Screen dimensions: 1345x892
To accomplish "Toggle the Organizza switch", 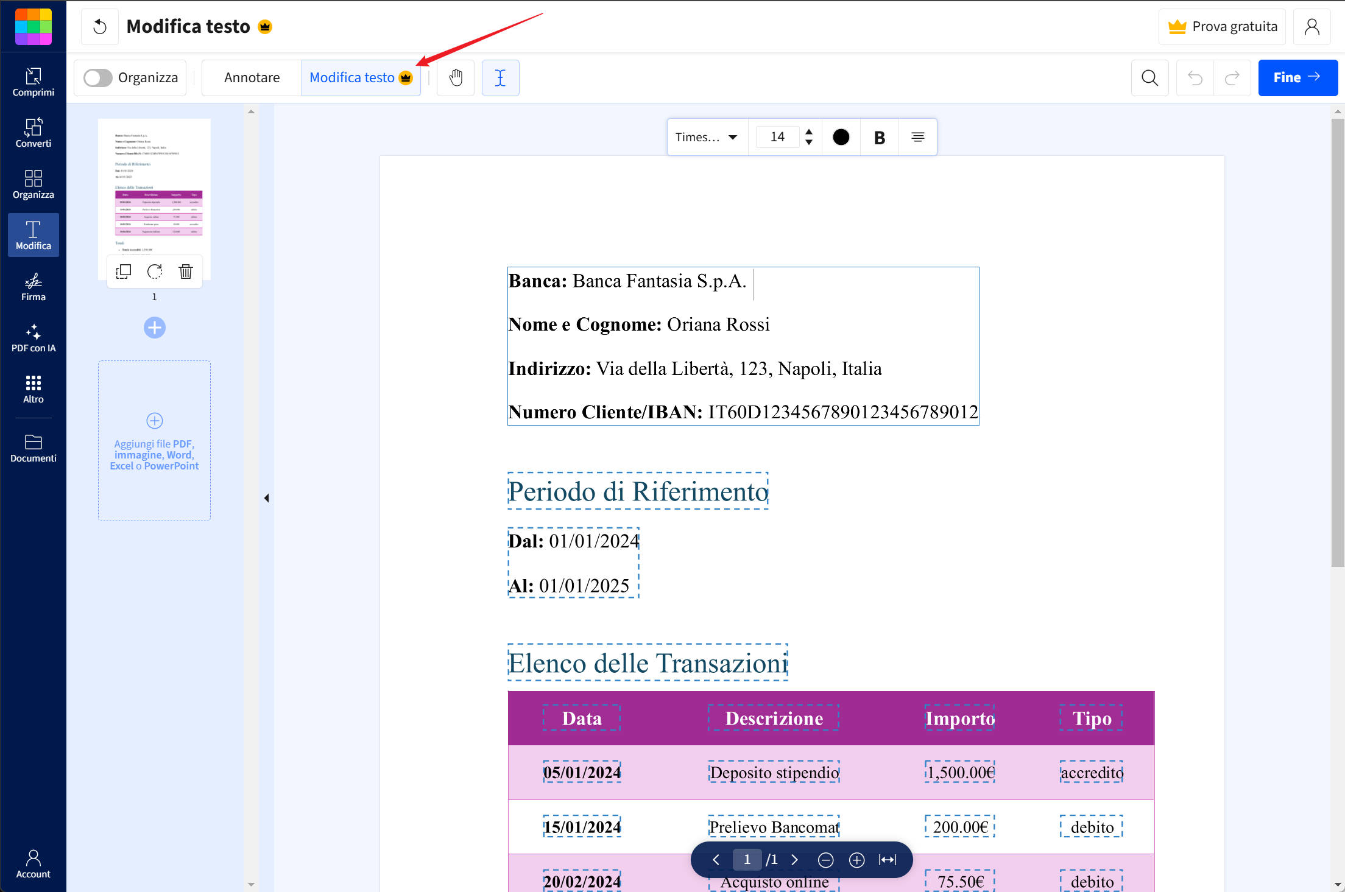I will click(x=97, y=78).
